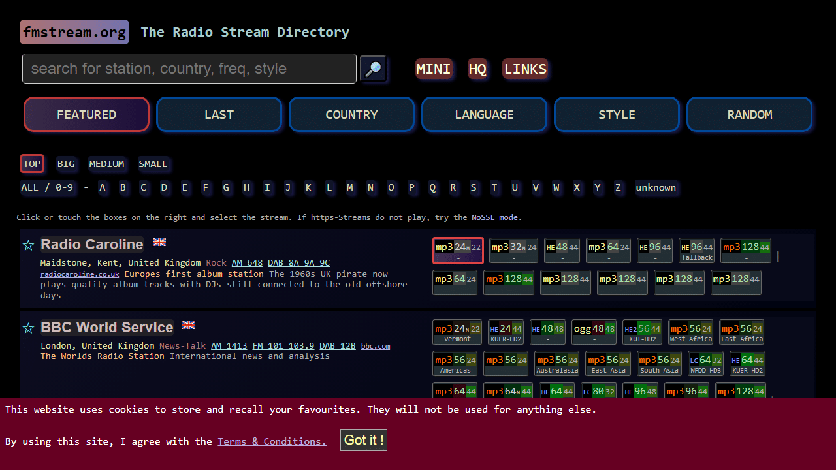Filter stations by letter R
Screen dimensions: 836x470
pos(453,187)
